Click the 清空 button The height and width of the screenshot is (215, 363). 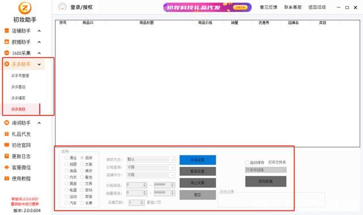(x=198, y=195)
